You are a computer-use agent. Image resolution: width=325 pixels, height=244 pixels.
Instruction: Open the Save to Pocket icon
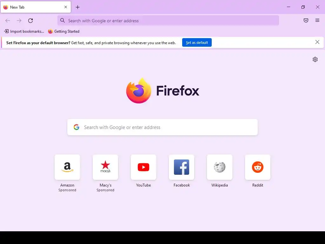(306, 20)
